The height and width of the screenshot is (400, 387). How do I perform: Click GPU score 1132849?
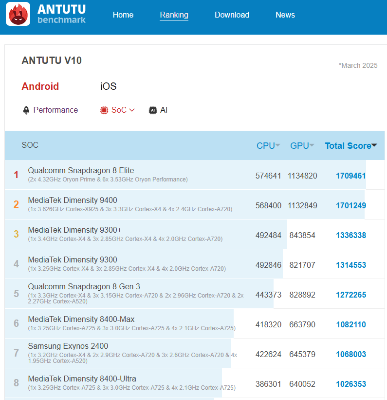[x=302, y=206]
